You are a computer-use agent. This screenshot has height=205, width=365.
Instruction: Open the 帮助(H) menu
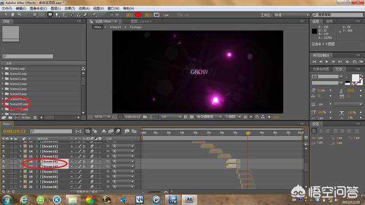click(128, 9)
